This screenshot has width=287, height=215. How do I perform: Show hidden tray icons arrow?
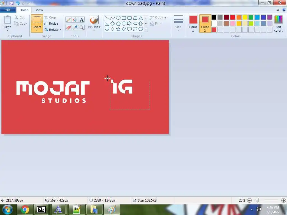(x=252, y=209)
